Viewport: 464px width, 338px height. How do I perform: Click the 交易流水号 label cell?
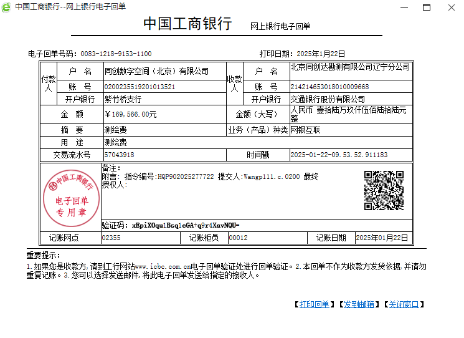pos(72,155)
